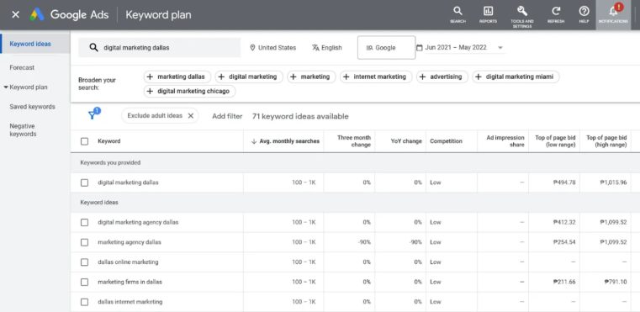Click the 'marketing firms in dallas' keyword

(x=130, y=282)
